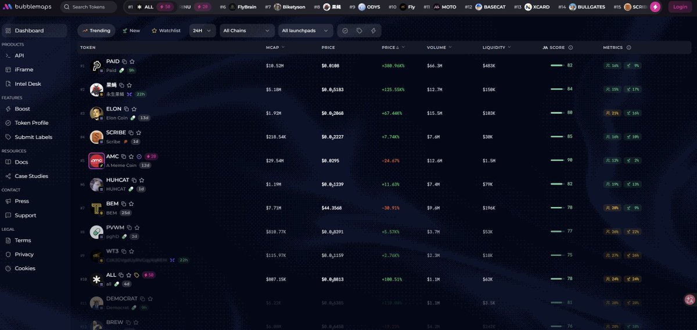Open the All launchpads dropdown

tap(306, 31)
